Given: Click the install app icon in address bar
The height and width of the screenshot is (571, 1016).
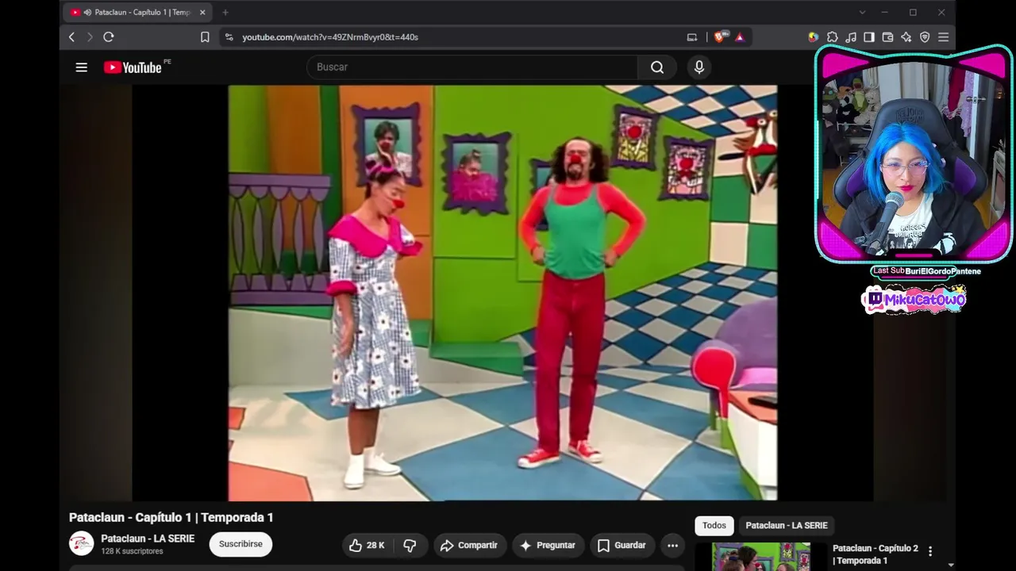Looking at the screenshot, I should pos(692,37).
